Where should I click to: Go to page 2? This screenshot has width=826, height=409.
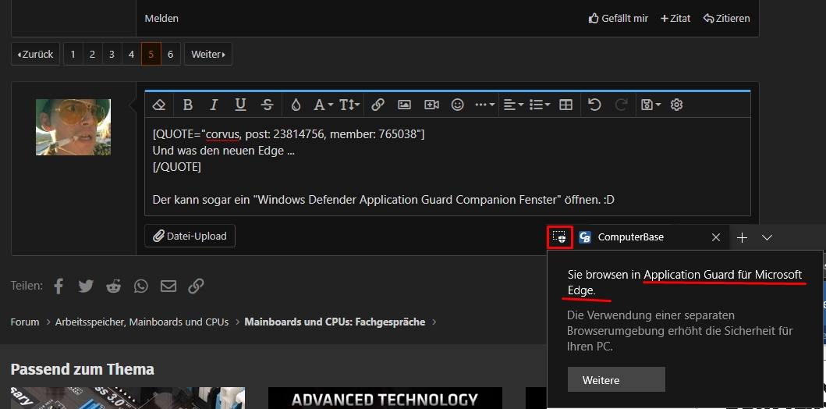pos(92,54)
